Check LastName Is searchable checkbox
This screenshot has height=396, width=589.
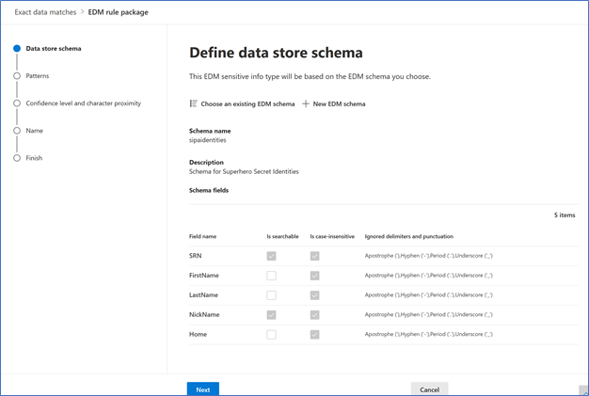pyautogui.click(x=271, y=295)
